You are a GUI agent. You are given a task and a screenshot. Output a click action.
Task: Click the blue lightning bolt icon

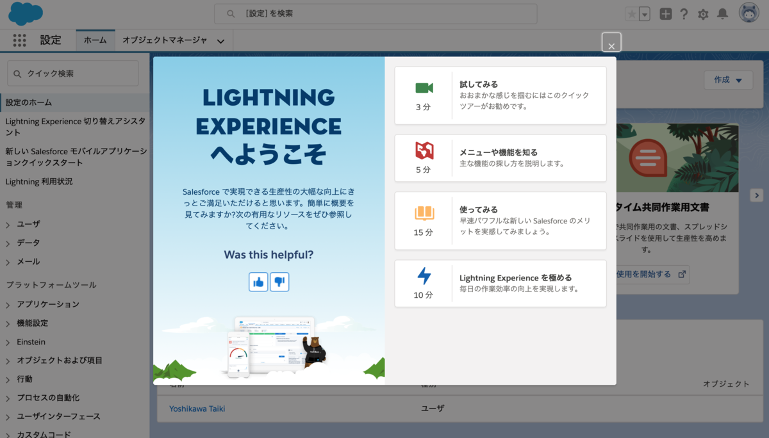424,276
